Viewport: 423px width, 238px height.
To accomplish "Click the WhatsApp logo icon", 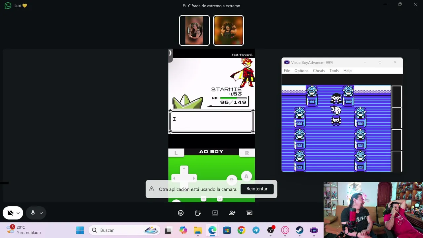I will pyautogui.click(x=8, y=6).
